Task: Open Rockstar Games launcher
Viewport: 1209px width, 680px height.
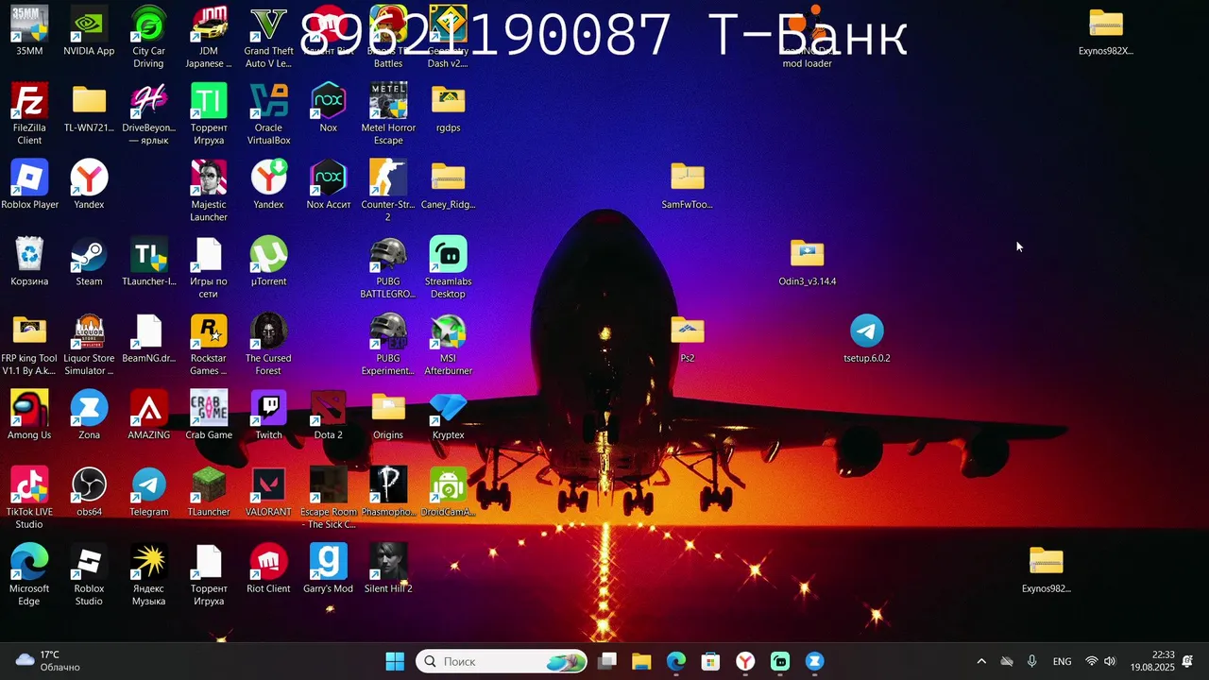Action: click(209, 344)
